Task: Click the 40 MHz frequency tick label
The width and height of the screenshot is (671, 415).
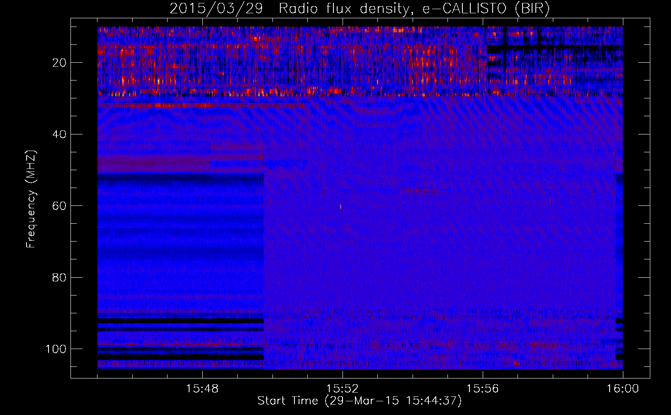Action: point(59,134)
